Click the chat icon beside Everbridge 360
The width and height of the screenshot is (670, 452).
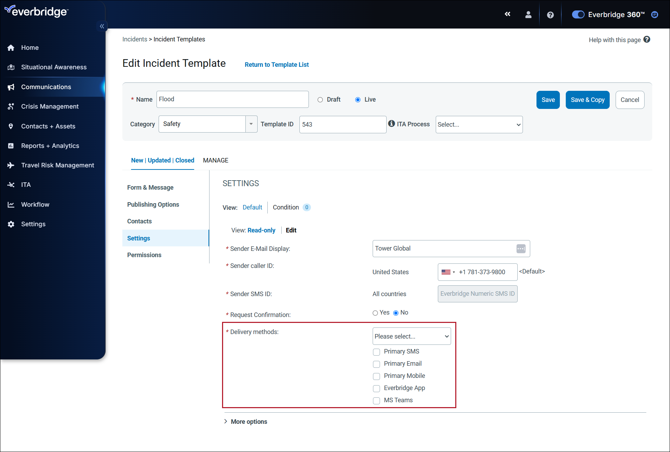tap(655, 15)
